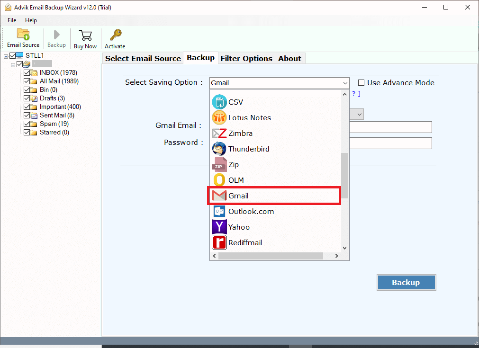This screenshot has height=348, width=479.
Task: Click the Thunderbird text entry
Action: click(x=249, y=149)
